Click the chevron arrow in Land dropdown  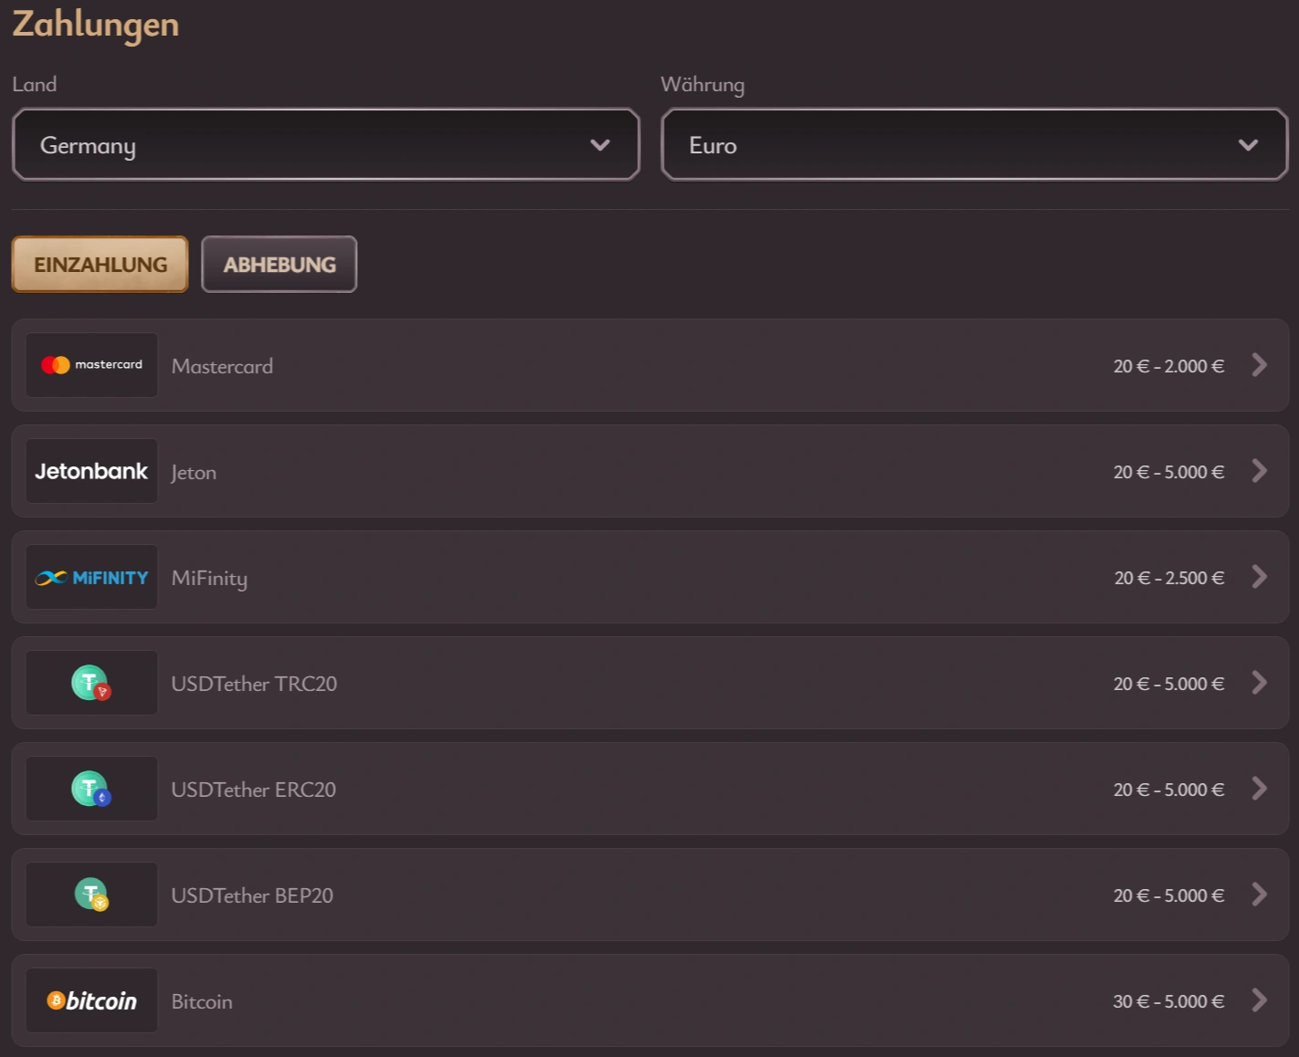600,145
